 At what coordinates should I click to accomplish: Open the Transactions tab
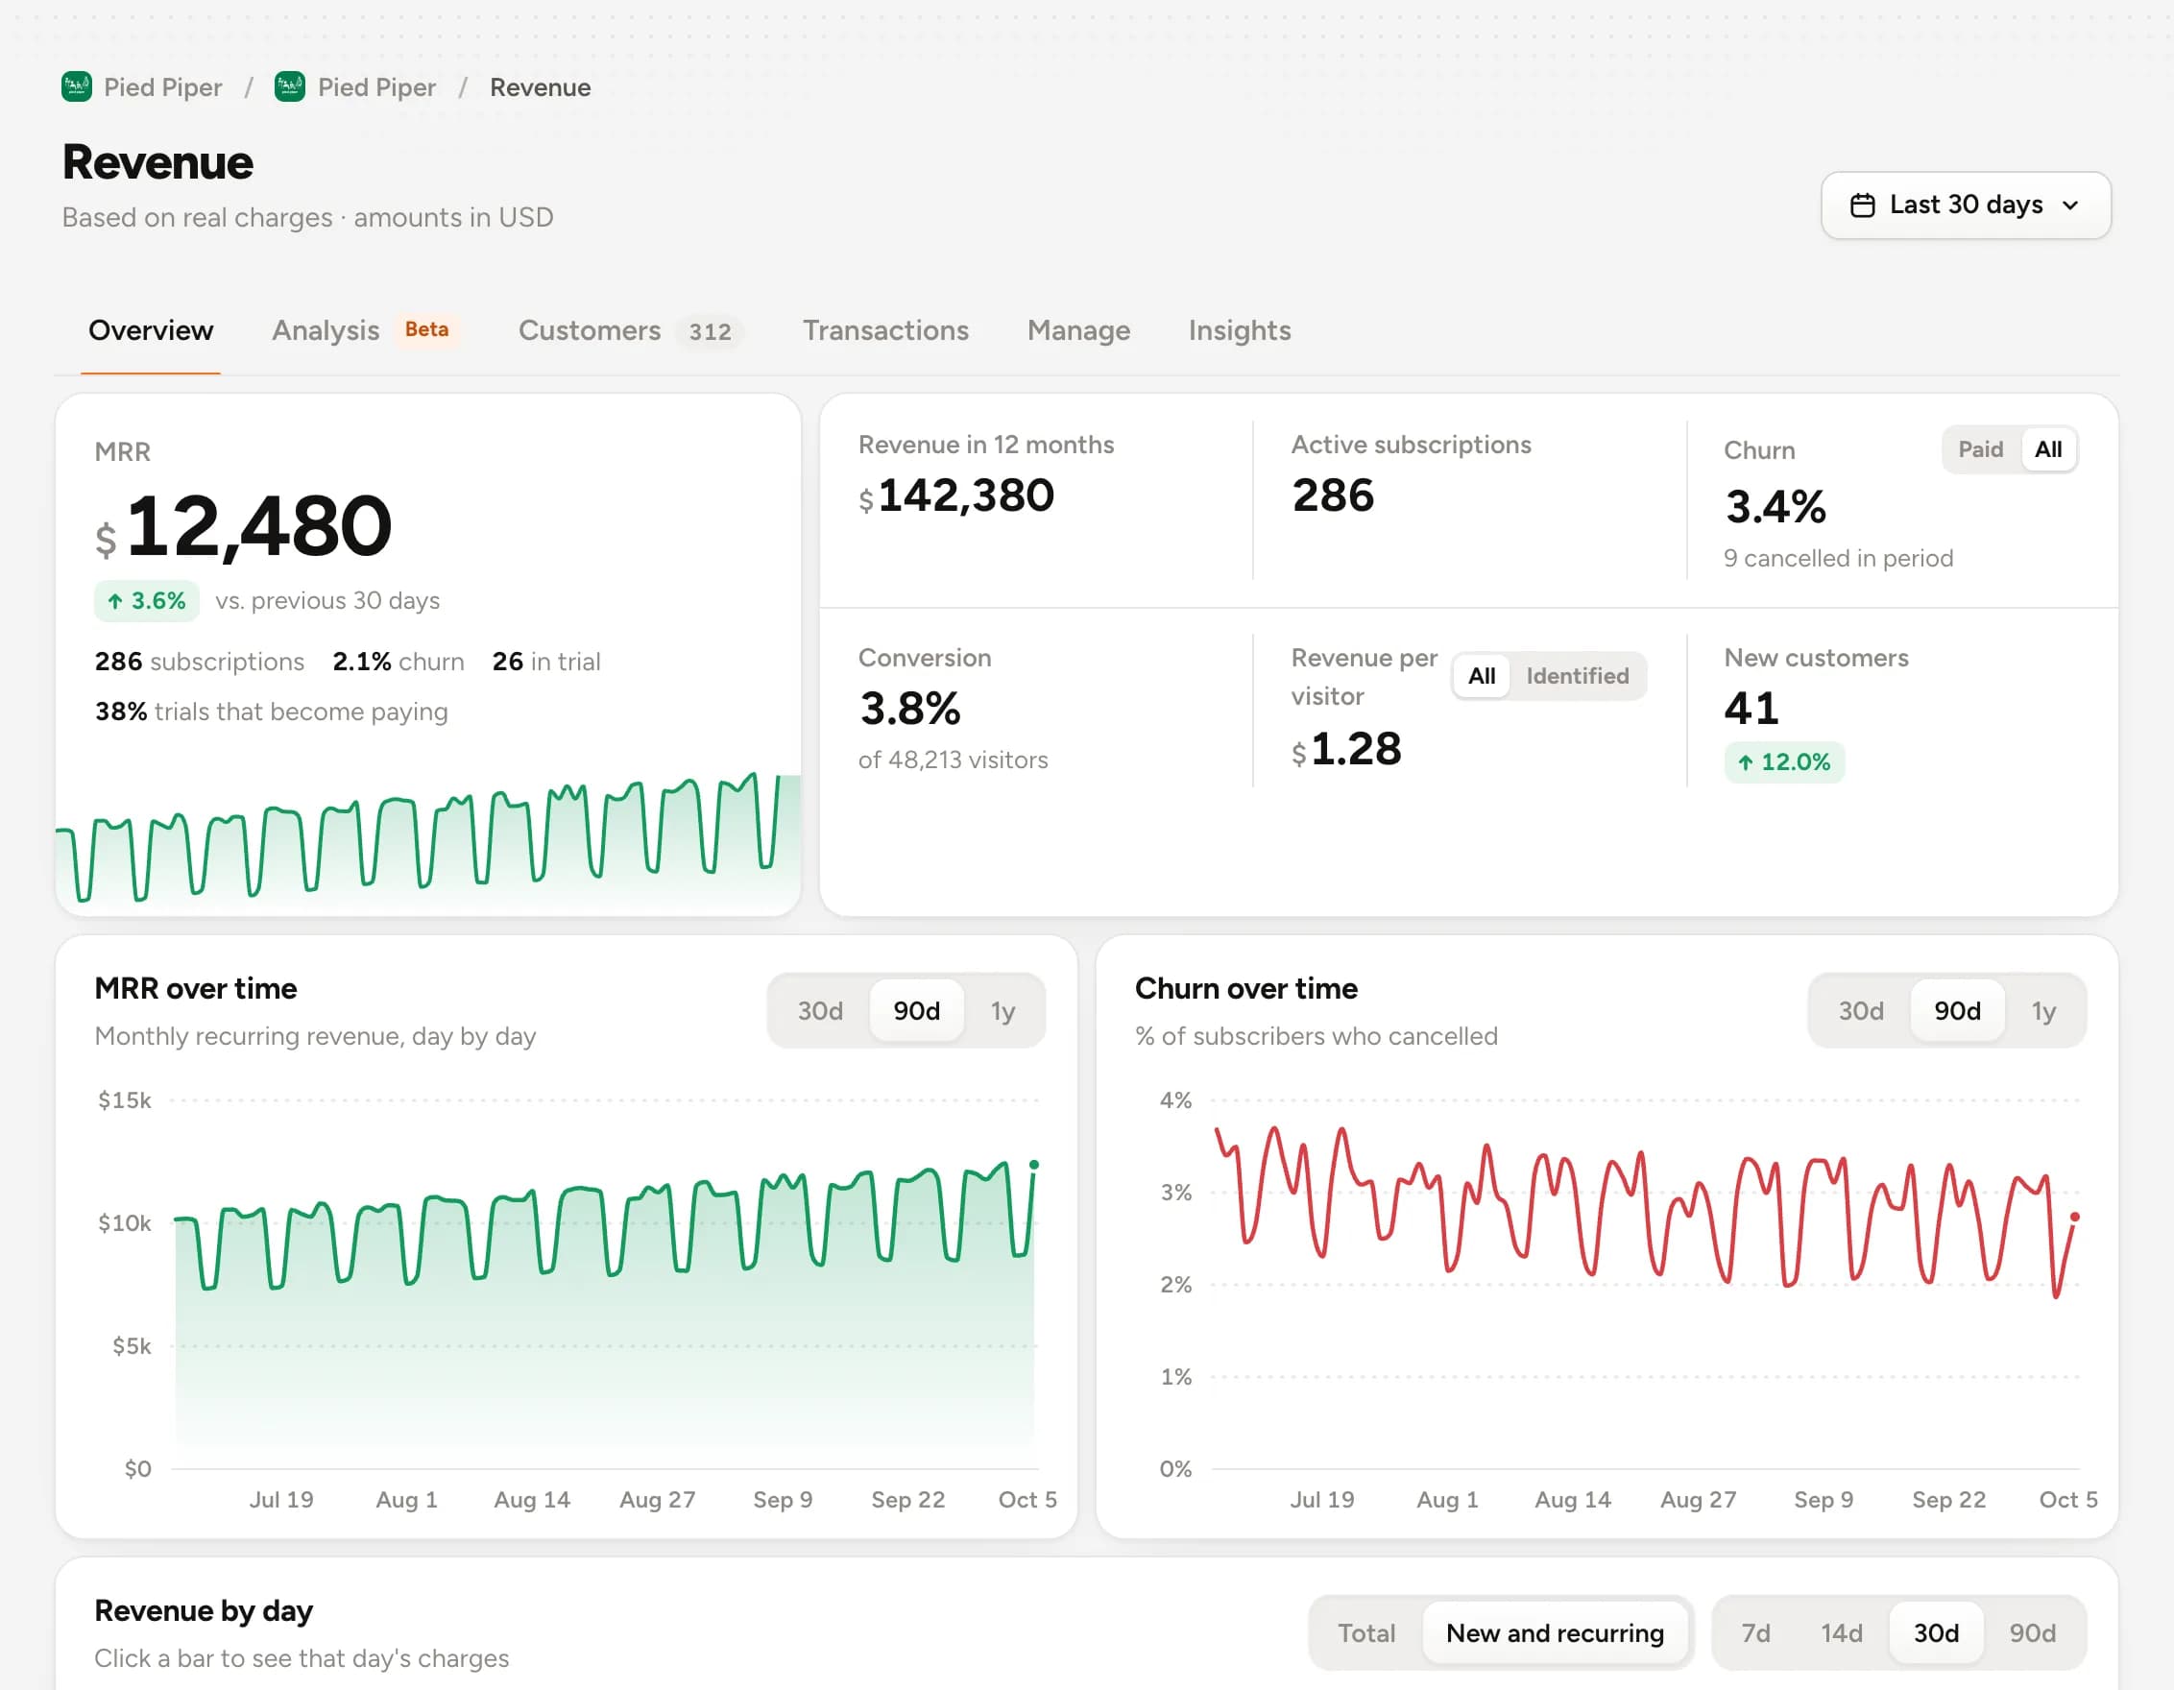coord(885,330)
